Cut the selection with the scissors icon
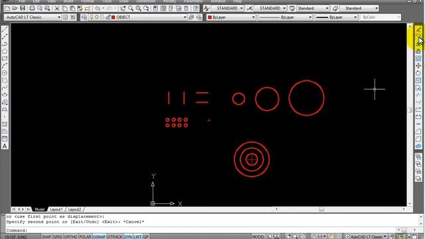The height and width of the screenshot is (239, 425). [57, 9]
